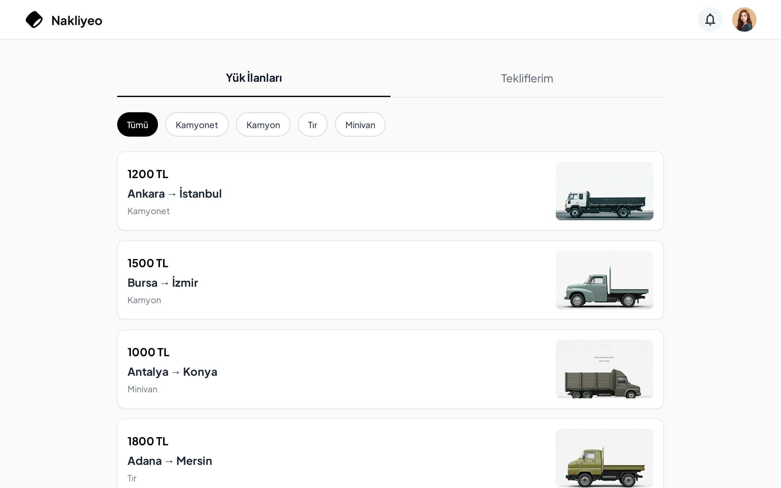Open user profile avatar
Viewport: 781px width, 488px height.
pos(744,20)
